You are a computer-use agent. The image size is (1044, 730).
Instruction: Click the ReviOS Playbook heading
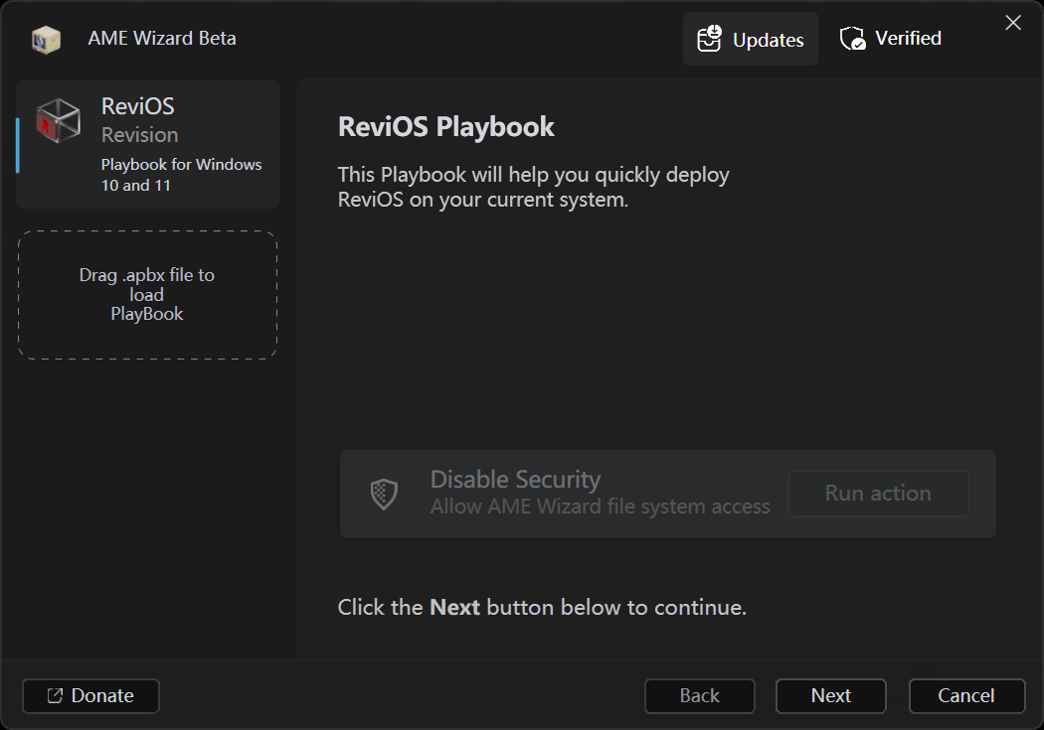point(446,127)
